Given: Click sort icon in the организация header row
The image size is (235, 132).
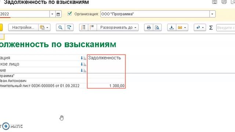Looking at the screenshot, I should coord(83,58).
